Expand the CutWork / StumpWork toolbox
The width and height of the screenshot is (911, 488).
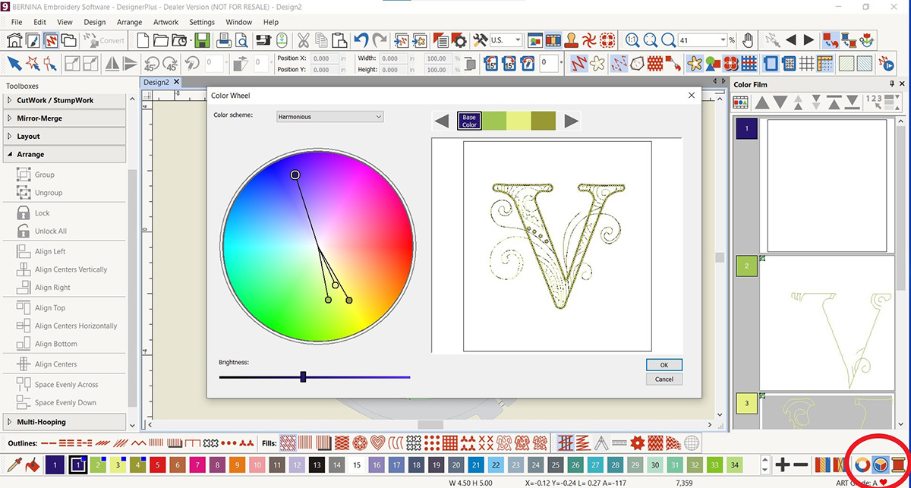point(65,100)
